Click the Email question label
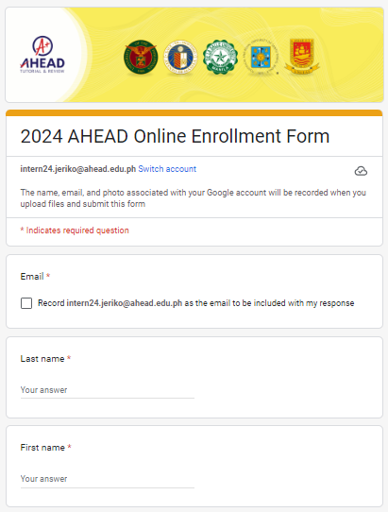The height and width of the screenshot is (512, 388). [32, 277]
